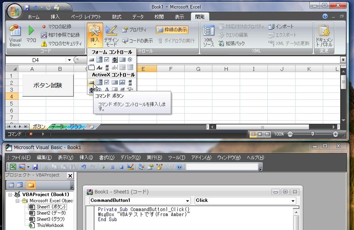This screenshot has height=230, width=354.
Task: Open the XML ソース pane
Action: pyautogui.click(x=209, y=36)
